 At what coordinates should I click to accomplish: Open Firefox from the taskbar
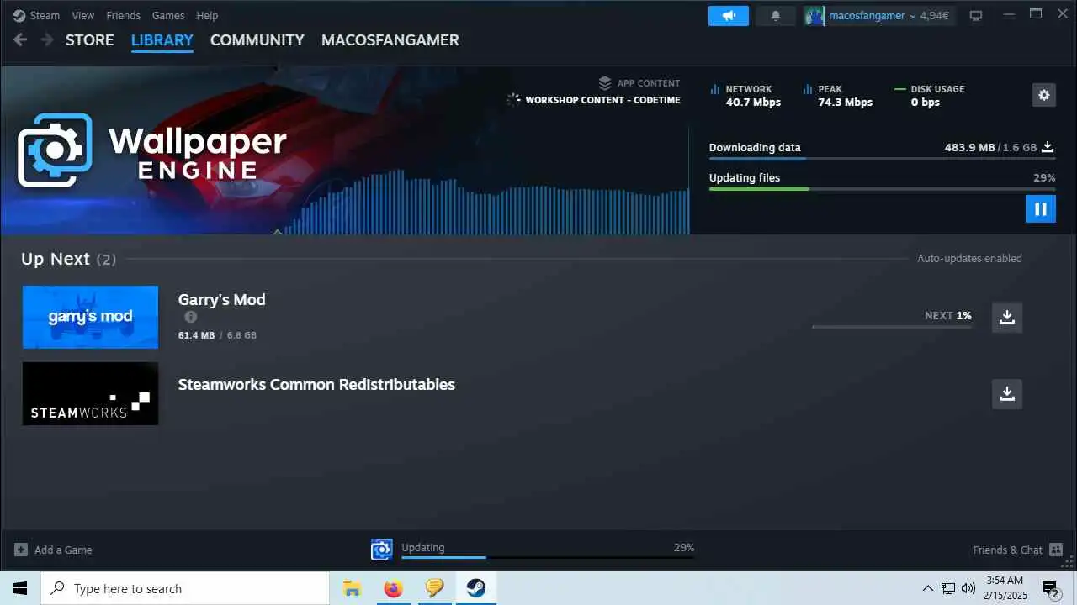[393, 588]
